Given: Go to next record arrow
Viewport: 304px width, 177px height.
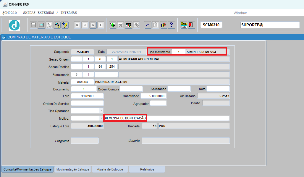Looking at the screenshot, I should (93, 25).
